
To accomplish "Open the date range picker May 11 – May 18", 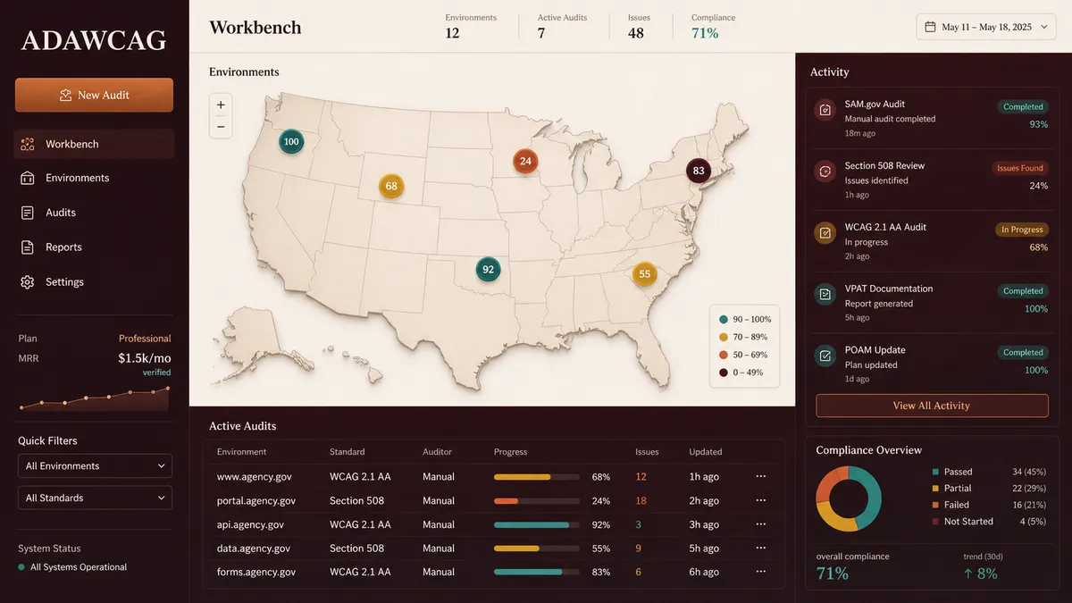I will click(x=985, y=27).
